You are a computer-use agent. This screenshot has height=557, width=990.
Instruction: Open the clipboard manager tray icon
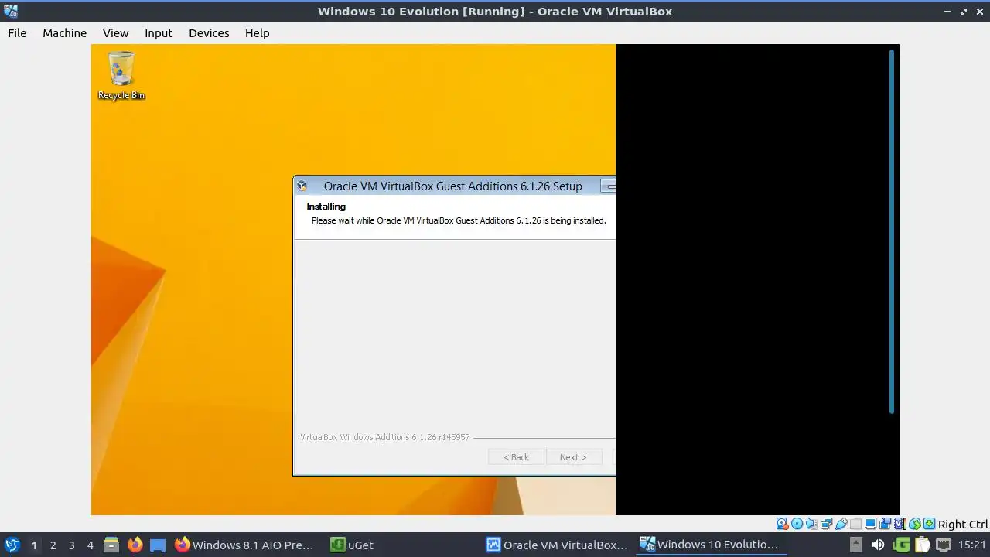922,545
